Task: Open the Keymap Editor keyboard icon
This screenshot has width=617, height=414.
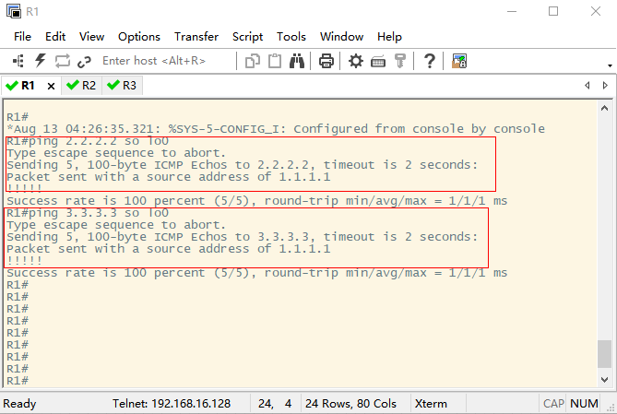Action: tap(378, 62)
